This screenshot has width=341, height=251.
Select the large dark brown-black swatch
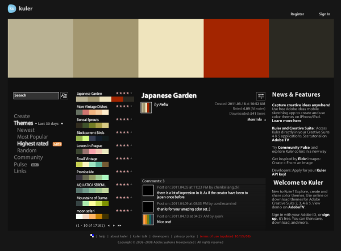301,48
